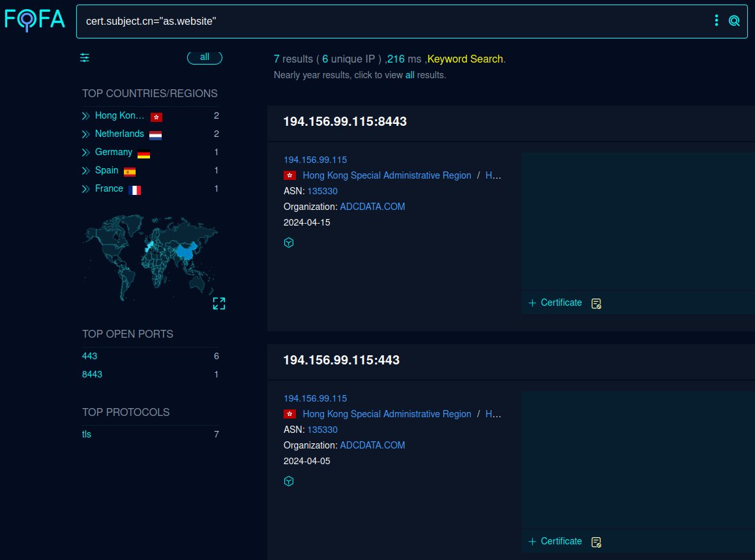Viewport: 755px width, 560px height.
Task: Click ADCDATA.COM organization in 443 result
Action: [x=372, y=445]
